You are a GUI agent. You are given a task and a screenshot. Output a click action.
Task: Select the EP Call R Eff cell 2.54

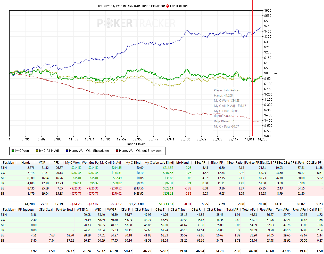pos(320,230)
